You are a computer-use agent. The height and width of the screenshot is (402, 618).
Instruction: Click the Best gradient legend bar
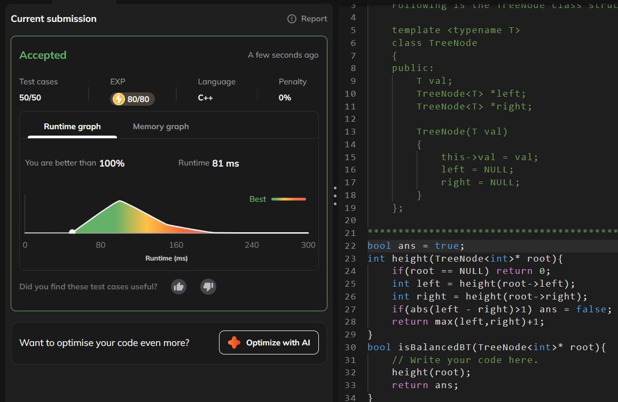click(288, 199)
